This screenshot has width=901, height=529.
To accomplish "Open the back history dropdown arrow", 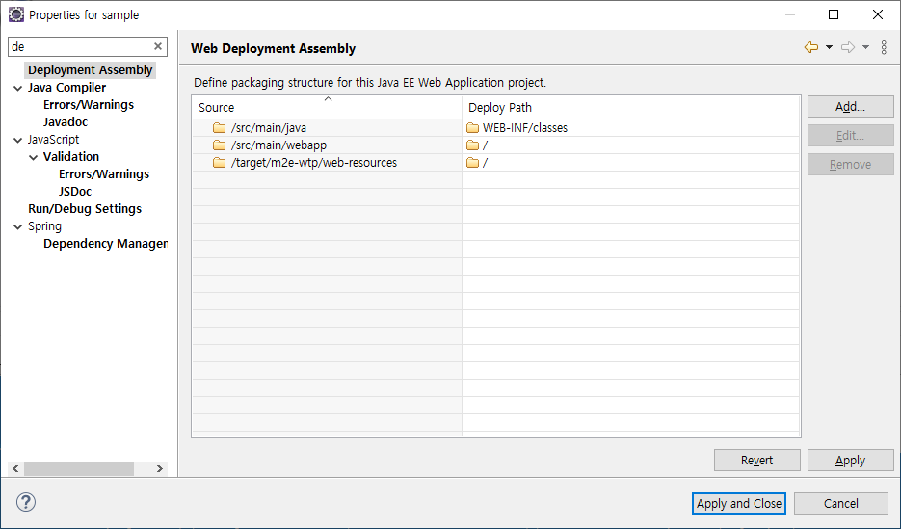I will click(x=829, y=47).
